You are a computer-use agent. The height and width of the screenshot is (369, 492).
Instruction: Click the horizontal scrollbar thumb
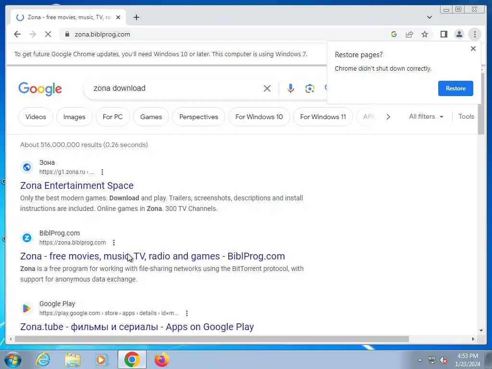pyautogui.click(x=212, y=339)
